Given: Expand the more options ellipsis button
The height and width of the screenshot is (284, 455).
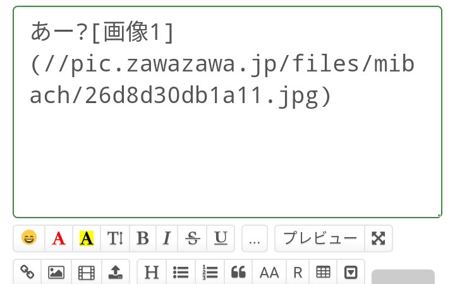Looking at the screenshot, I should [255, 238].
